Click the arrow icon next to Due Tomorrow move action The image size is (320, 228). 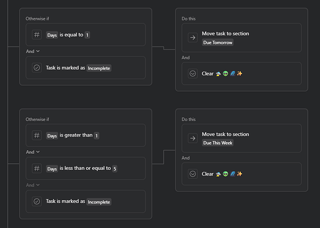pos(192,38)
